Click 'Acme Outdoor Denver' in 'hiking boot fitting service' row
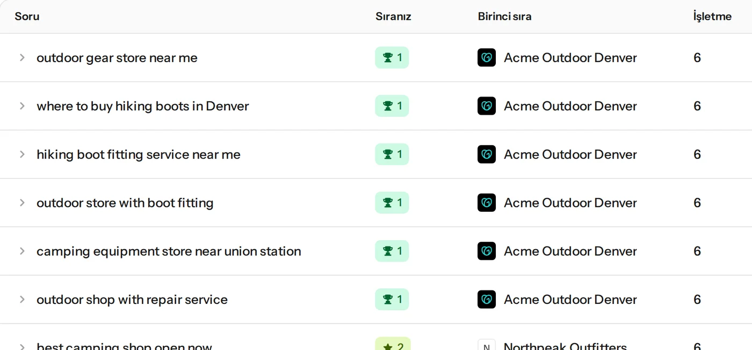The width and height of the screenshot is (752, 350). tap(570, 154)
